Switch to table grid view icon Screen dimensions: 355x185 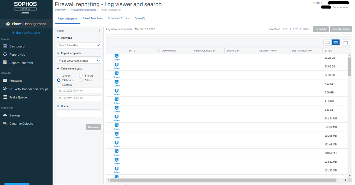click(335, 42)
